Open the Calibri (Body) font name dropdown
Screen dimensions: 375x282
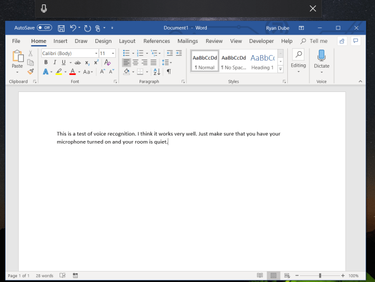click(96, 53)
